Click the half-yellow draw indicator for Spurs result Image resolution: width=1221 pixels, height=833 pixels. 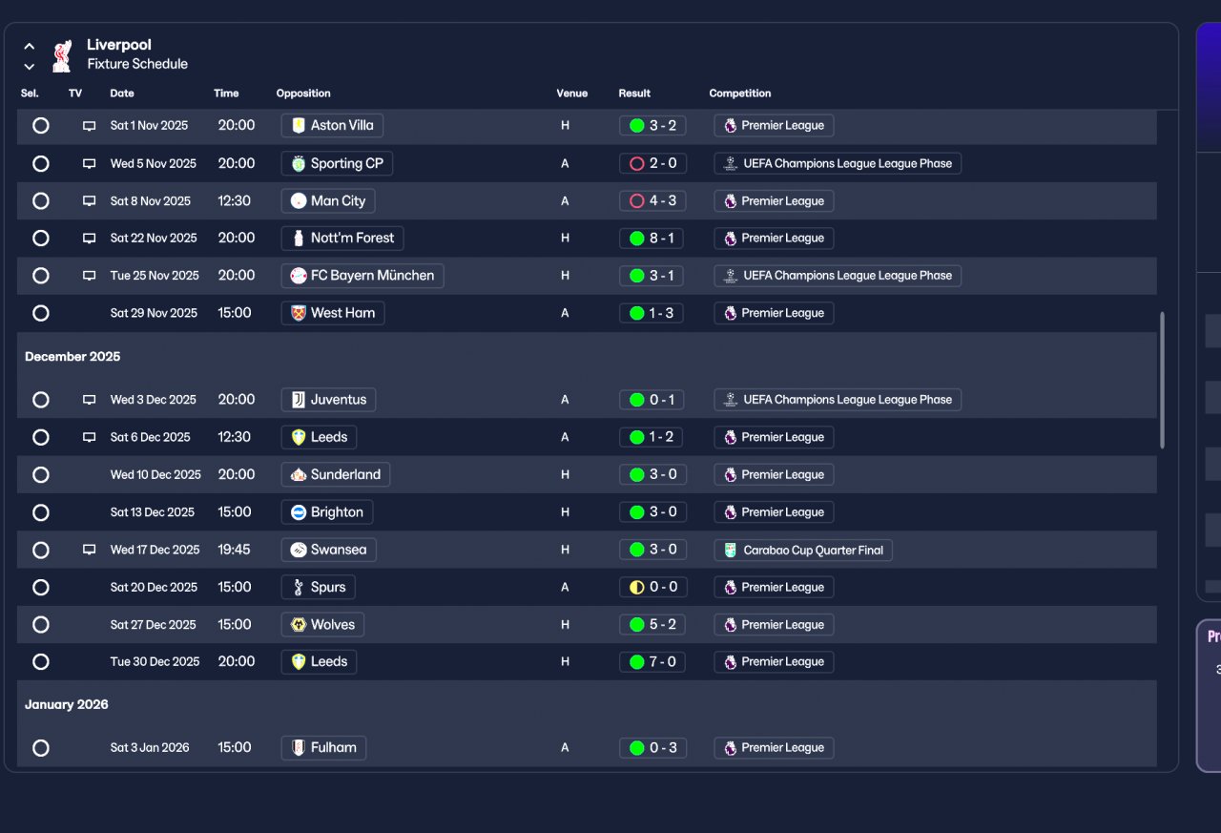tap(636, 587)
